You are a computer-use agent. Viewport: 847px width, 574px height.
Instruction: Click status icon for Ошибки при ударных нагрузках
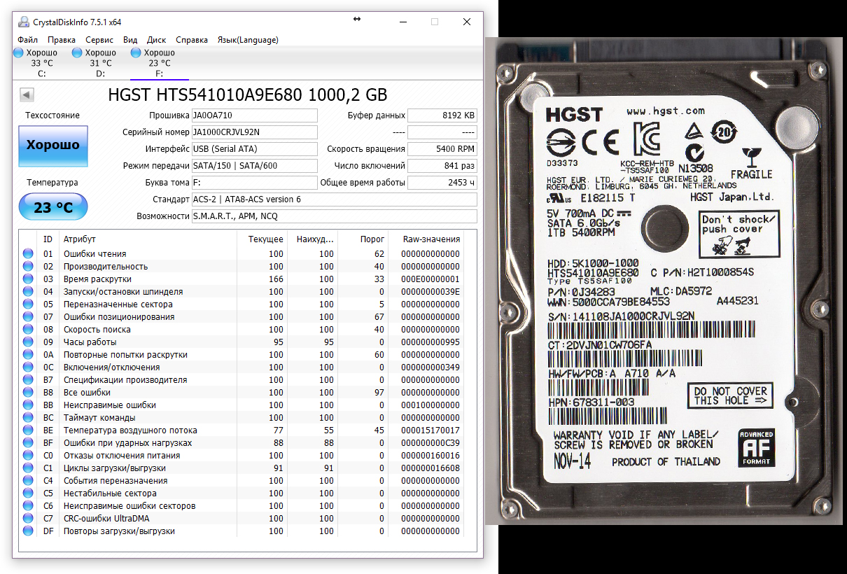28,443
